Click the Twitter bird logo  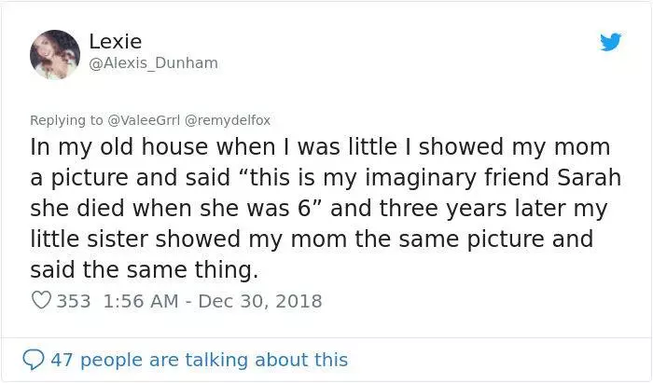click(610, 42)
